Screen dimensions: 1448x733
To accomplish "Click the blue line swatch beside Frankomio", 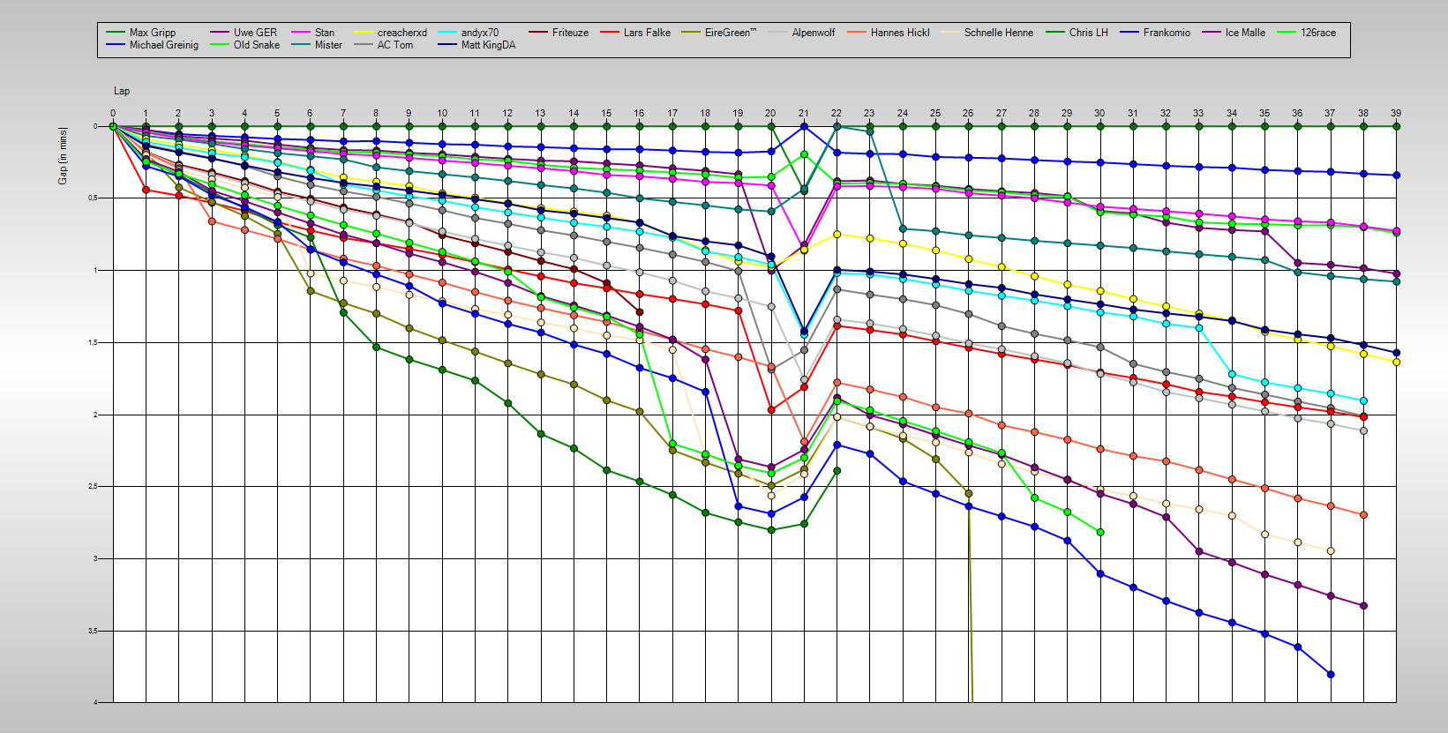I will (x=1130, y=33).
